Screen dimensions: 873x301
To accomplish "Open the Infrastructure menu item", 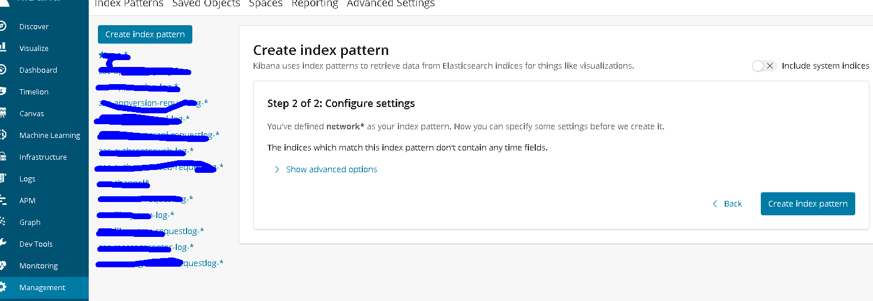I will [x=43, y=157].
